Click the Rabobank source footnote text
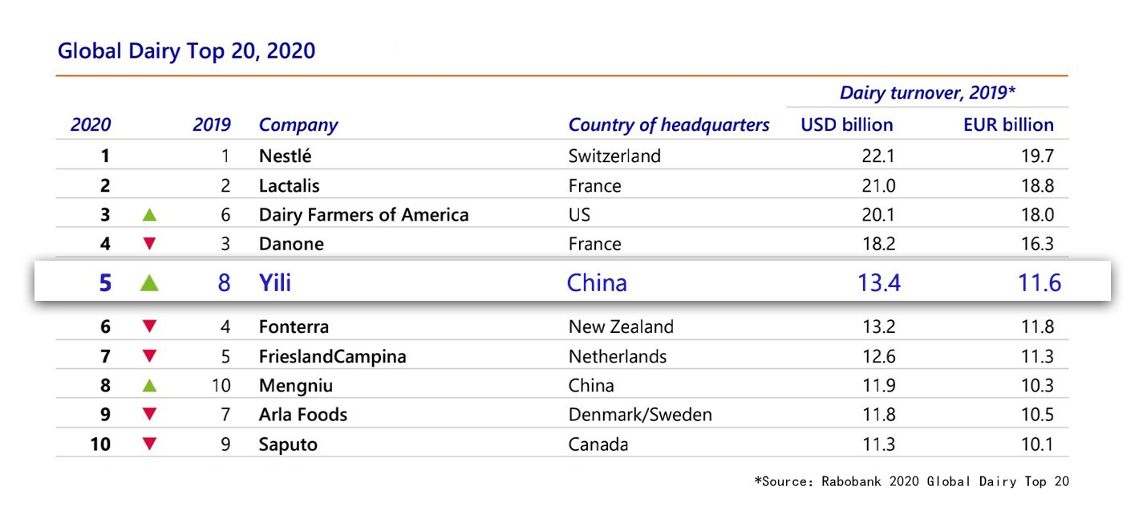Viewport: 1147px width, 519px height. (911, 481)
